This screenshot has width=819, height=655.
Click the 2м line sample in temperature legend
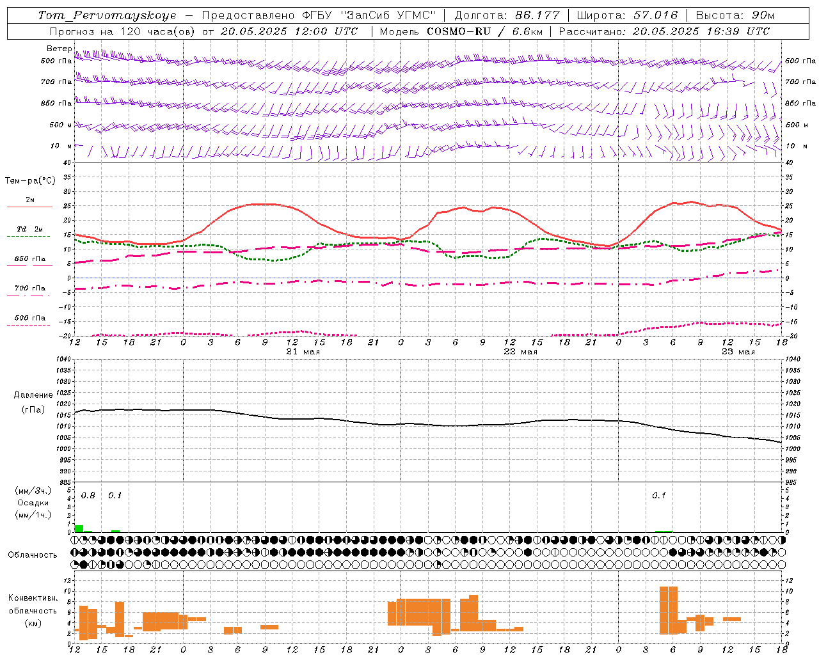[29, 207]
